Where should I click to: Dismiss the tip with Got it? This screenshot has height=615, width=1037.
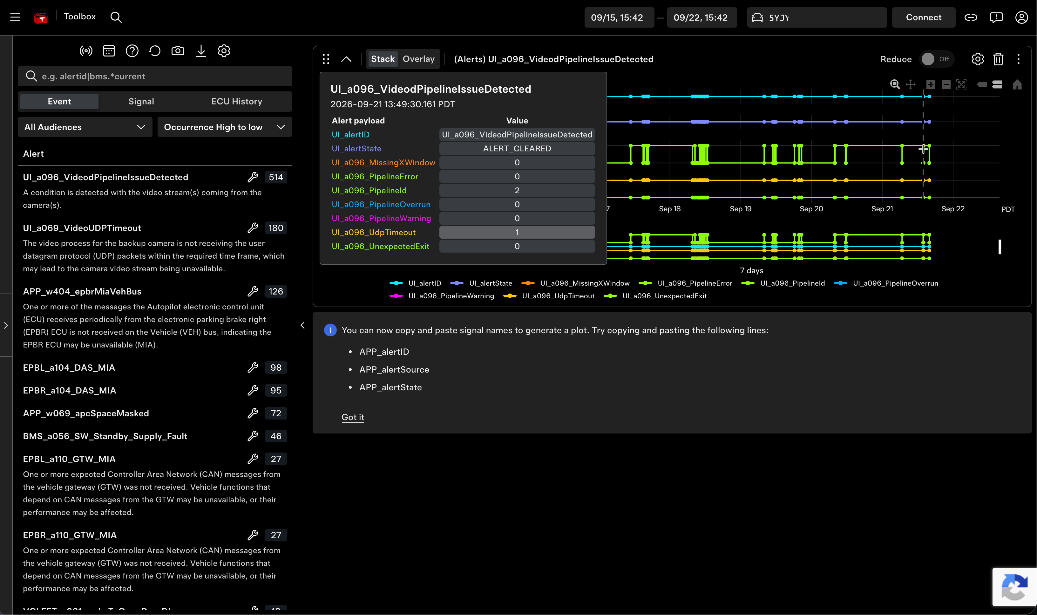pyautogui.click(x=353, y=417)
